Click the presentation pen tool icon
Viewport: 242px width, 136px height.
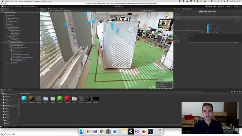5,134
